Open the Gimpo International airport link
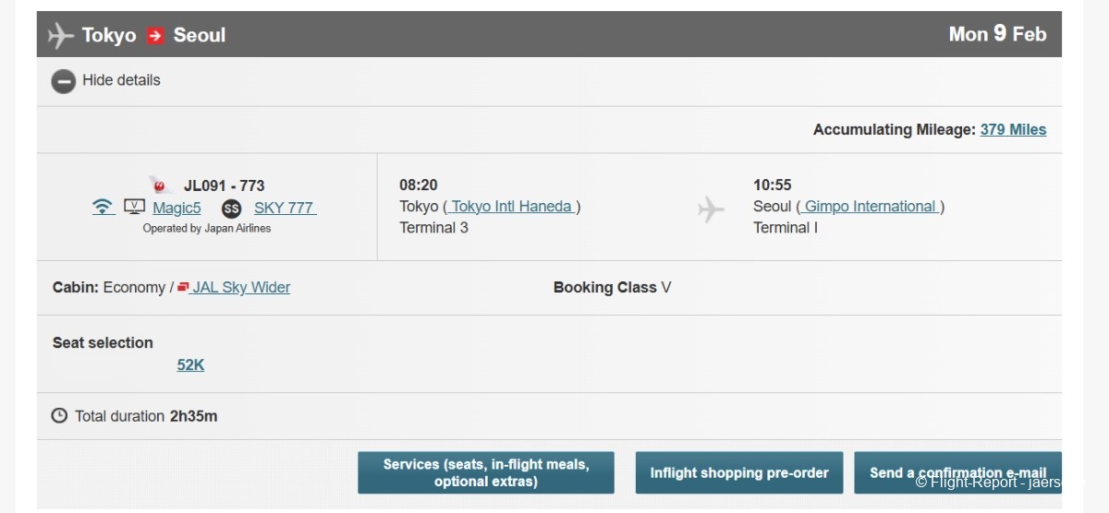The width and height of the screenshot is (1109, 513). (x=870, y=207)
